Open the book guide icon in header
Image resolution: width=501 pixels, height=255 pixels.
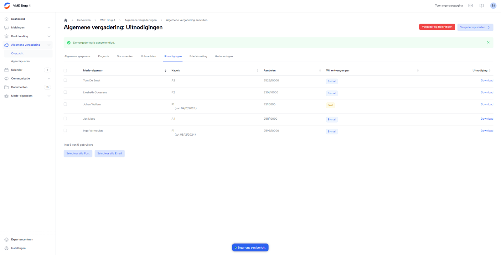point(481,6)
